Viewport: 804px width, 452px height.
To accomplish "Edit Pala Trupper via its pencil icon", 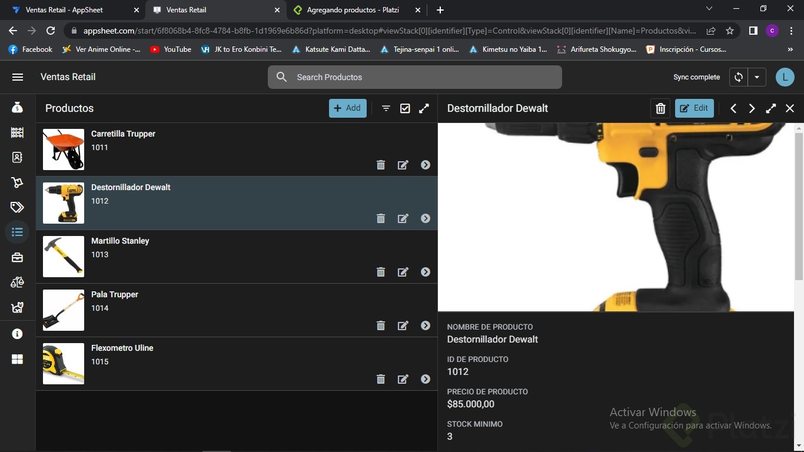I will [403, 325].
